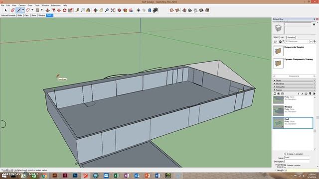The image size is (319, 179).
Task: Open the Arc tool dropdown arrow
Action: coord(32,10)
